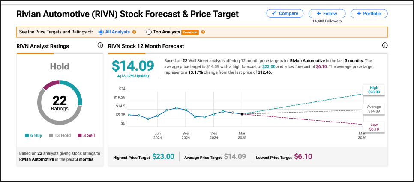Screen dimensions: 414x182
Task: Click the RIVN Analyst Ratings heading
Action: click(42, 46)
